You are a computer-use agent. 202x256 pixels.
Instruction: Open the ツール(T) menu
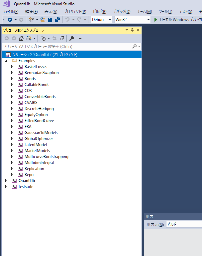tap(165, 12)
